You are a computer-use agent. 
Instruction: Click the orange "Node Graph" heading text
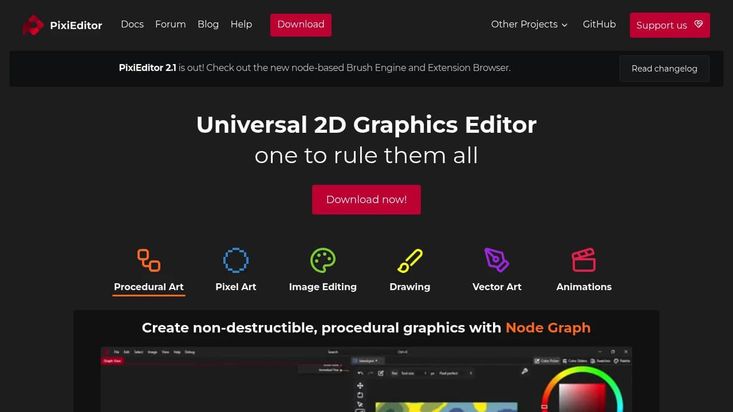tap(548, 328)
